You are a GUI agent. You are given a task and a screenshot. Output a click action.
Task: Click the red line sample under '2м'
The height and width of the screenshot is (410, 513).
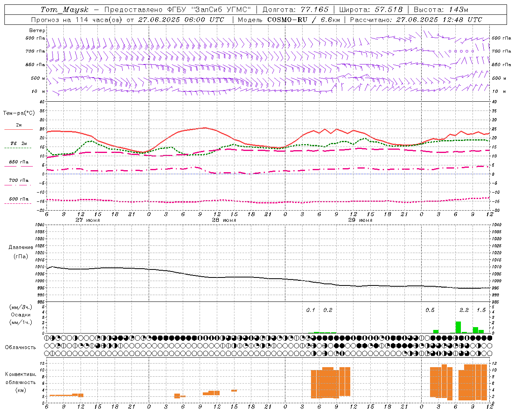coord(18,129)
